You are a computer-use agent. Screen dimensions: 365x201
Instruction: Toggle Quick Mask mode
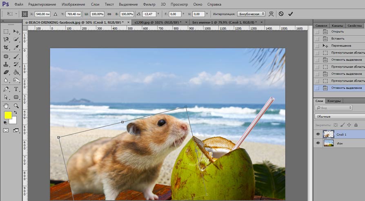pyautogui.click(x=6, y=130)
